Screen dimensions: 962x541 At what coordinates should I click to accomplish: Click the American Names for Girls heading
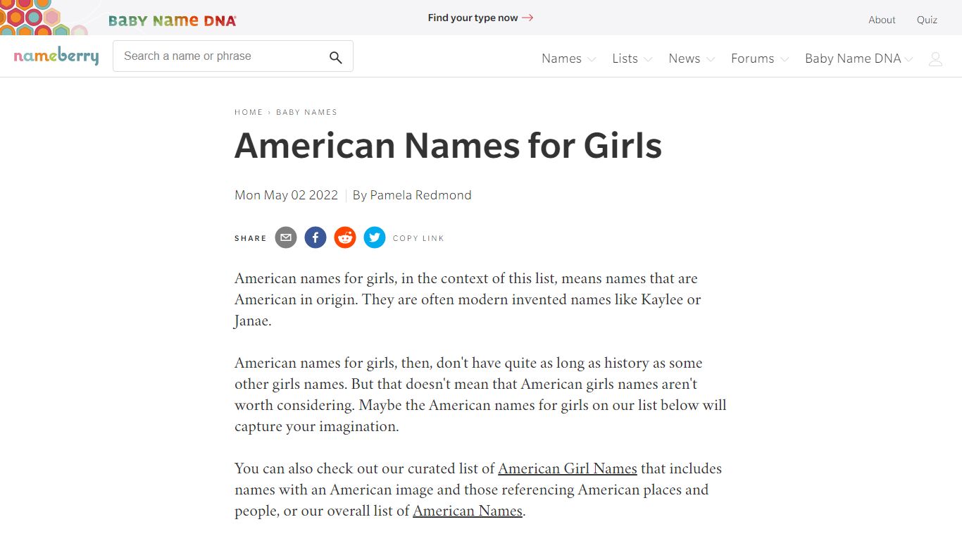pyautogui.click(x=448, y=145)
